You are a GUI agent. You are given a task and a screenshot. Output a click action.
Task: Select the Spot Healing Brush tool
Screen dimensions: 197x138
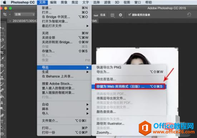pos(2,65)
